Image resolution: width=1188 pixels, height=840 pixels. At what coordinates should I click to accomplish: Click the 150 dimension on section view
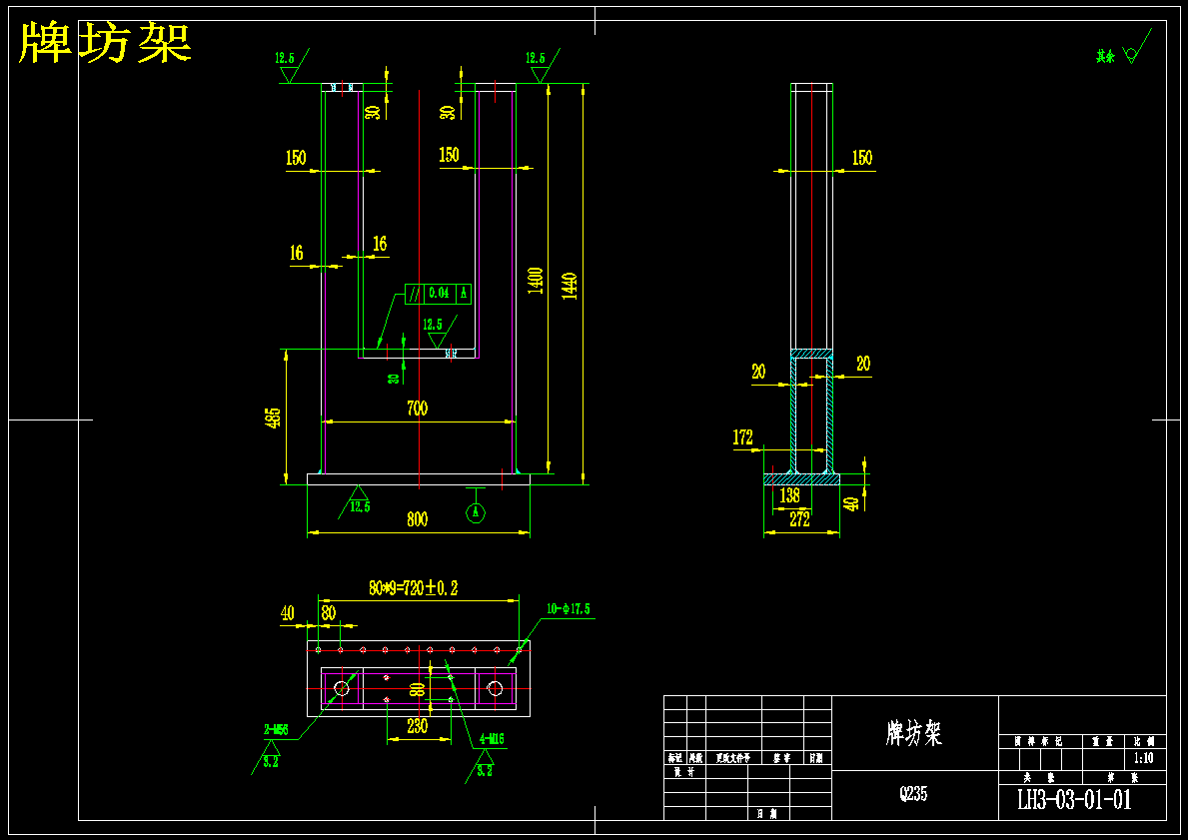[862, 158]
